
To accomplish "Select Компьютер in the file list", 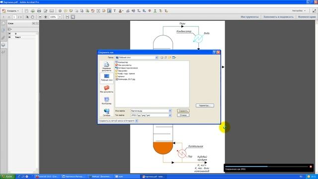I will 122,62.
